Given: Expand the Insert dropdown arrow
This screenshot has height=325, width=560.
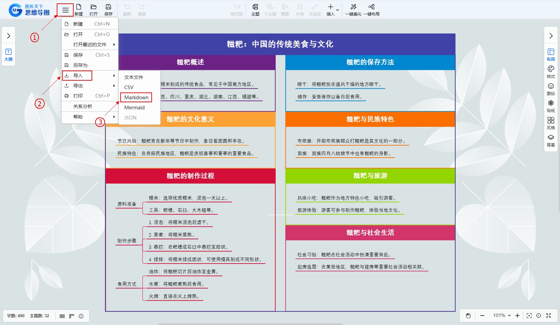Looking at the screenshot, I should pyautogui.click(x=337, y=10).
